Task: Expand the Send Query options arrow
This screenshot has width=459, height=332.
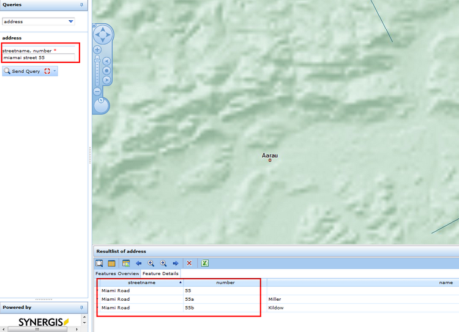Action: tap(54, 71)
